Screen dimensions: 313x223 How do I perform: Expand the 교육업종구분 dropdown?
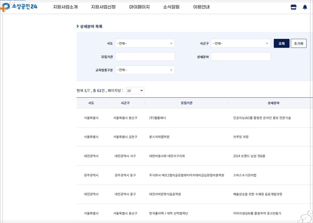(x=145, y=70)
